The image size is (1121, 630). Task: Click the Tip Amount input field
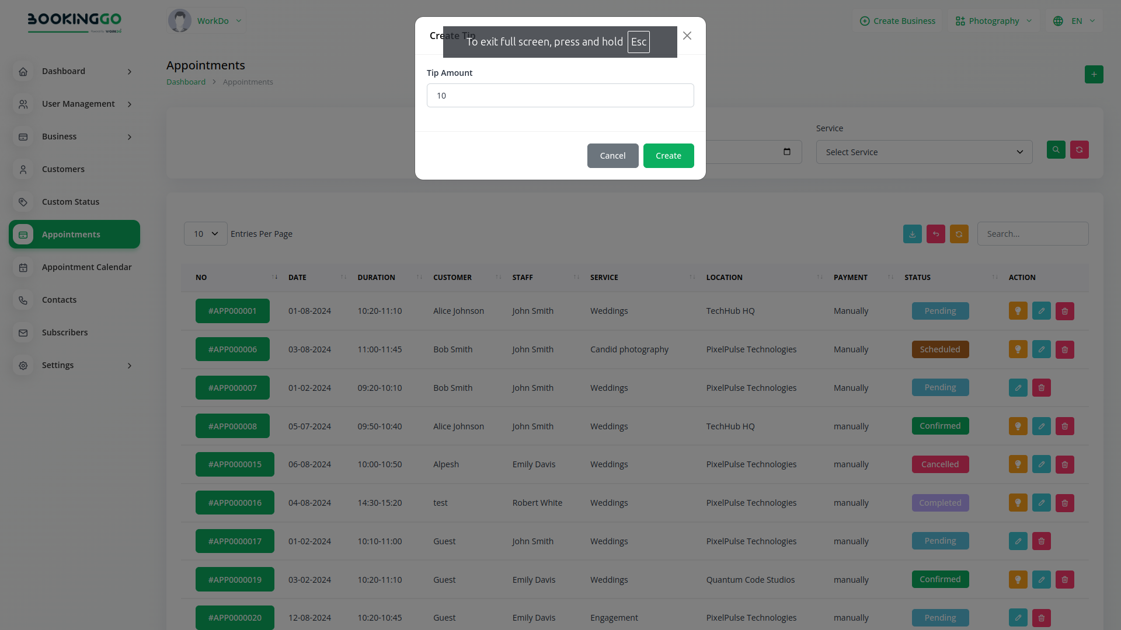click(x=560, y=96)
